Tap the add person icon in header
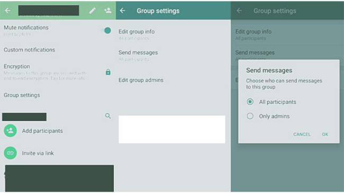The width and height of the screenshot is (344, 193). (107, 10)
